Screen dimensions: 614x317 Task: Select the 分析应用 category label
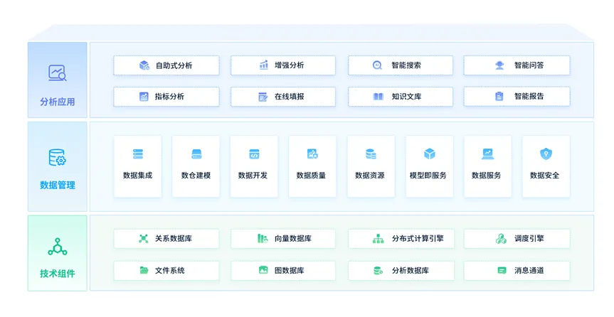[x=58, y=102]
